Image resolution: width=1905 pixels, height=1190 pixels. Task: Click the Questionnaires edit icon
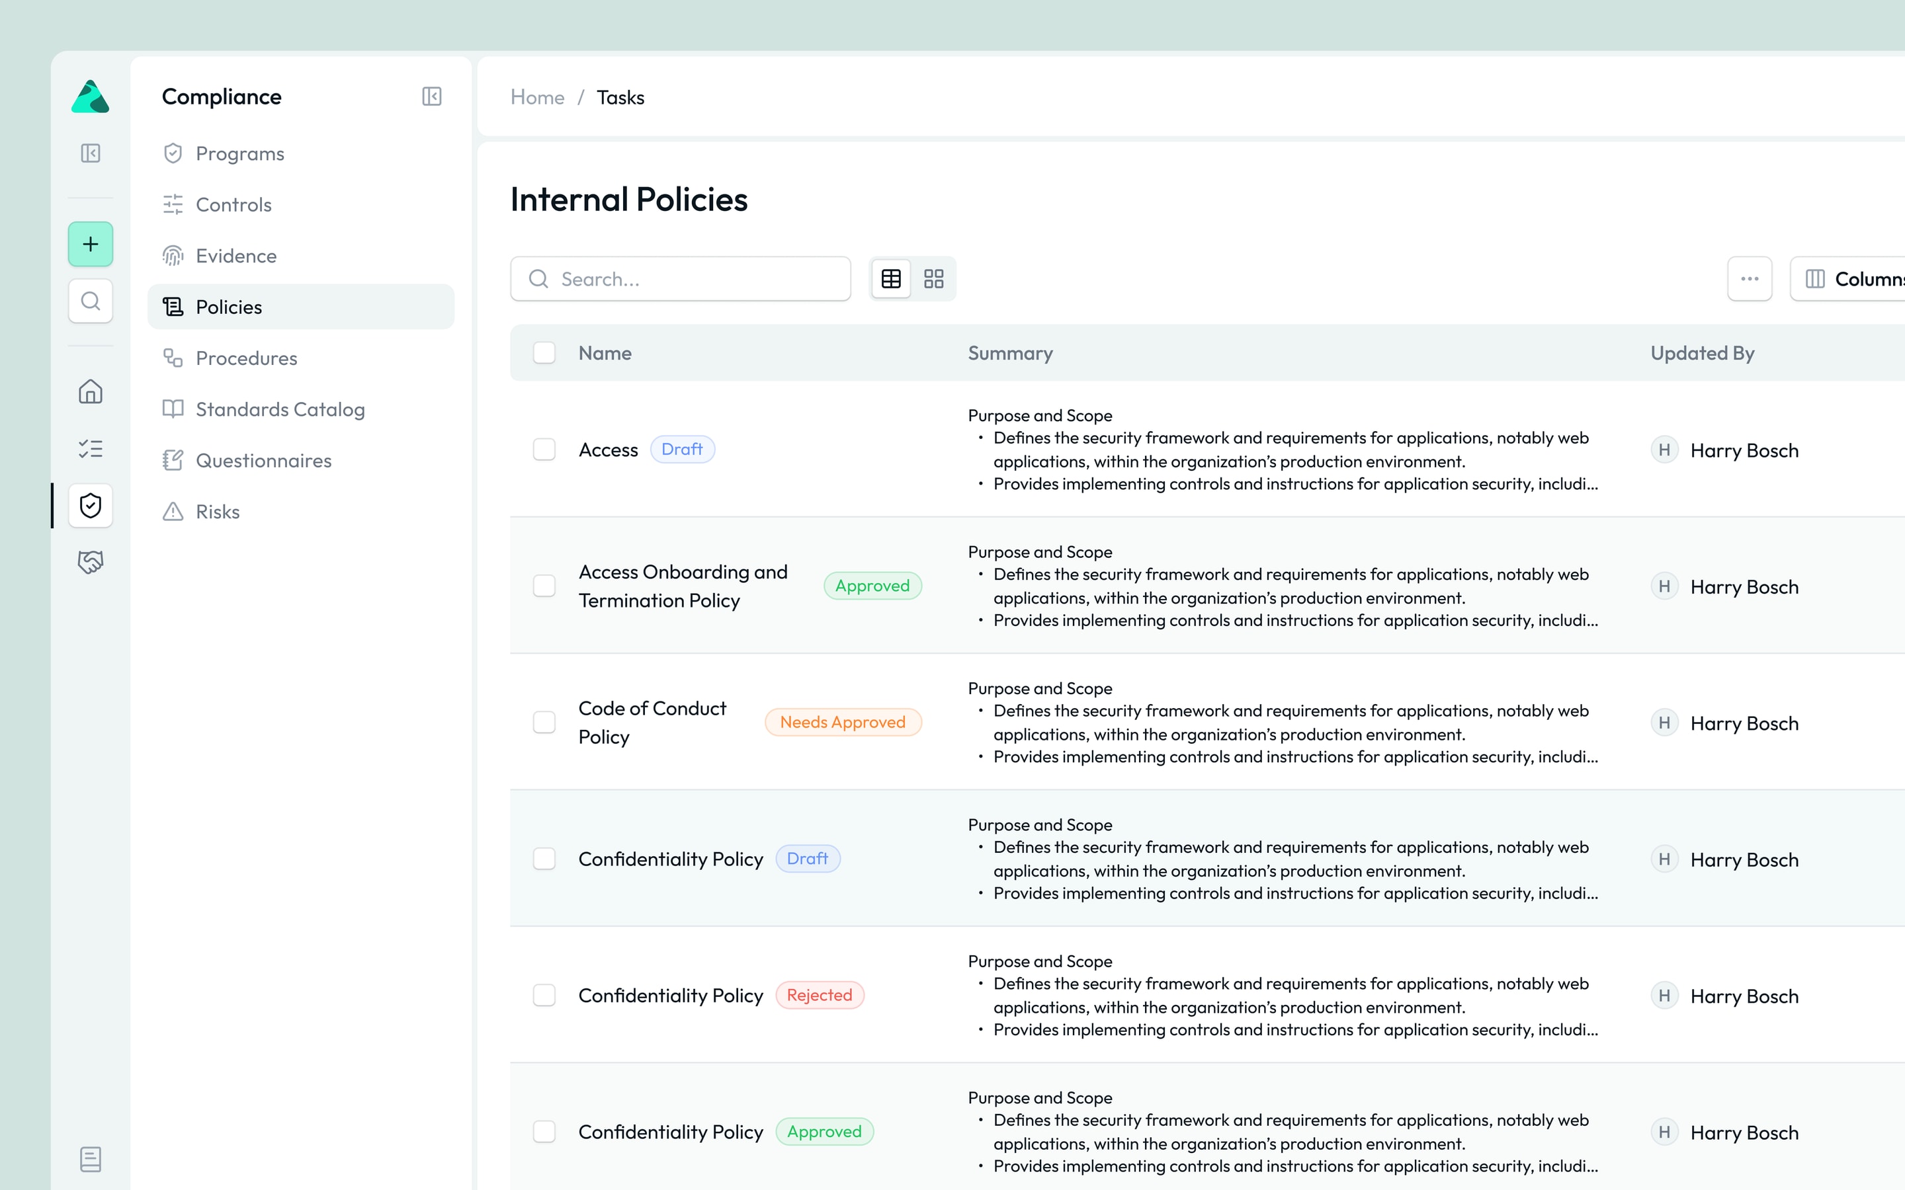tap(173, 460)
